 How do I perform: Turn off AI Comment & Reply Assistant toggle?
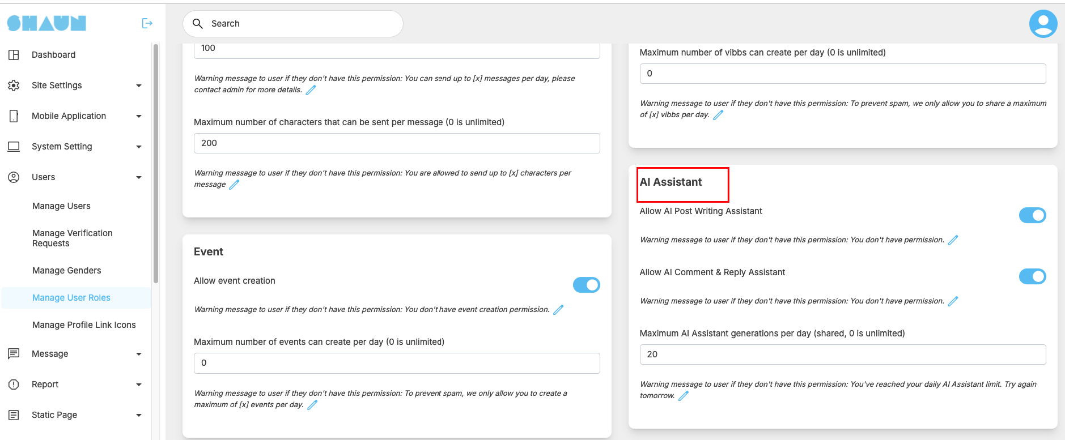(x=1032, y=276)
